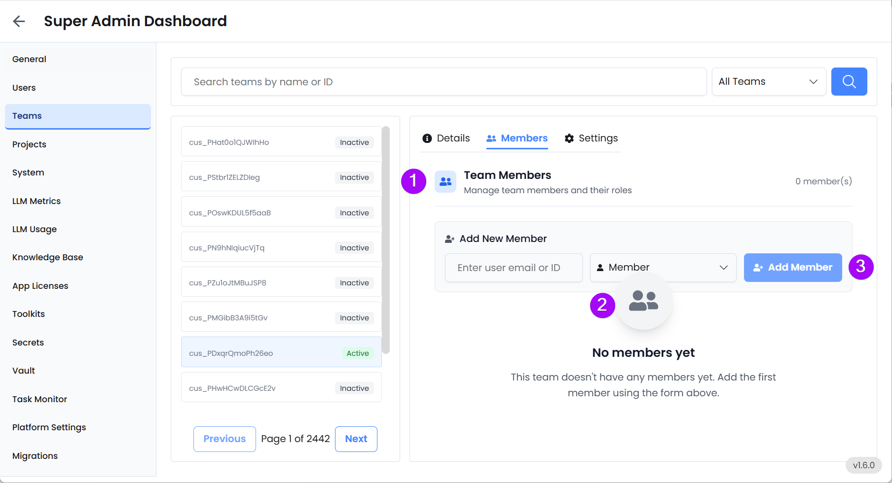This screenshot has height=483, width=892.
Task: Select team cus_PHat0o1QJWlhHo
Action: click(281, 141)
